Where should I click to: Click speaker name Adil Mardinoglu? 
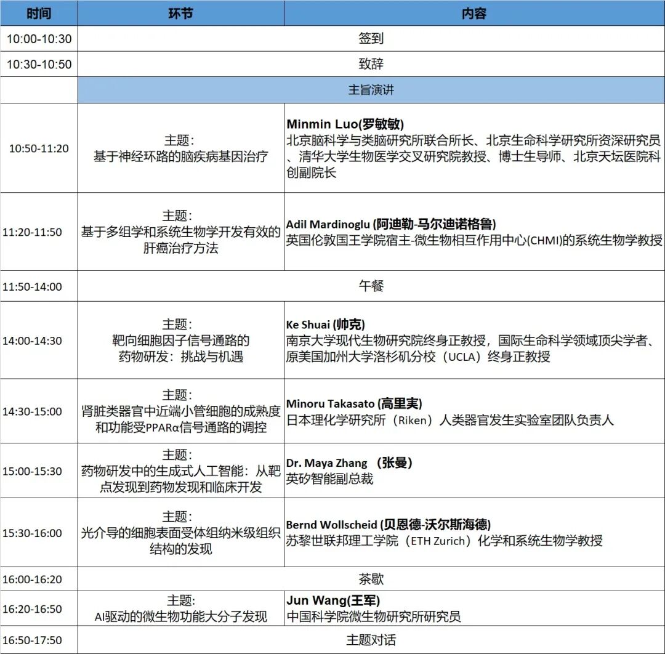[390, 224]
